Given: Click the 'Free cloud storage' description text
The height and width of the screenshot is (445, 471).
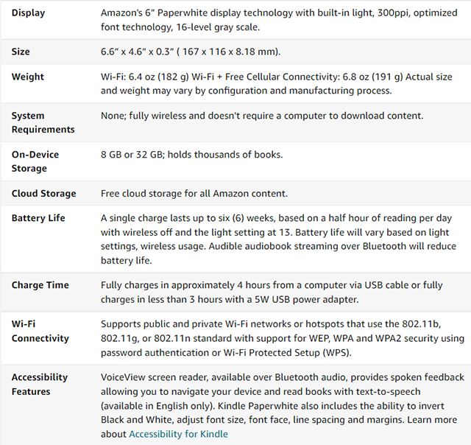Looking at the screenshot, I should coord(194,193).
